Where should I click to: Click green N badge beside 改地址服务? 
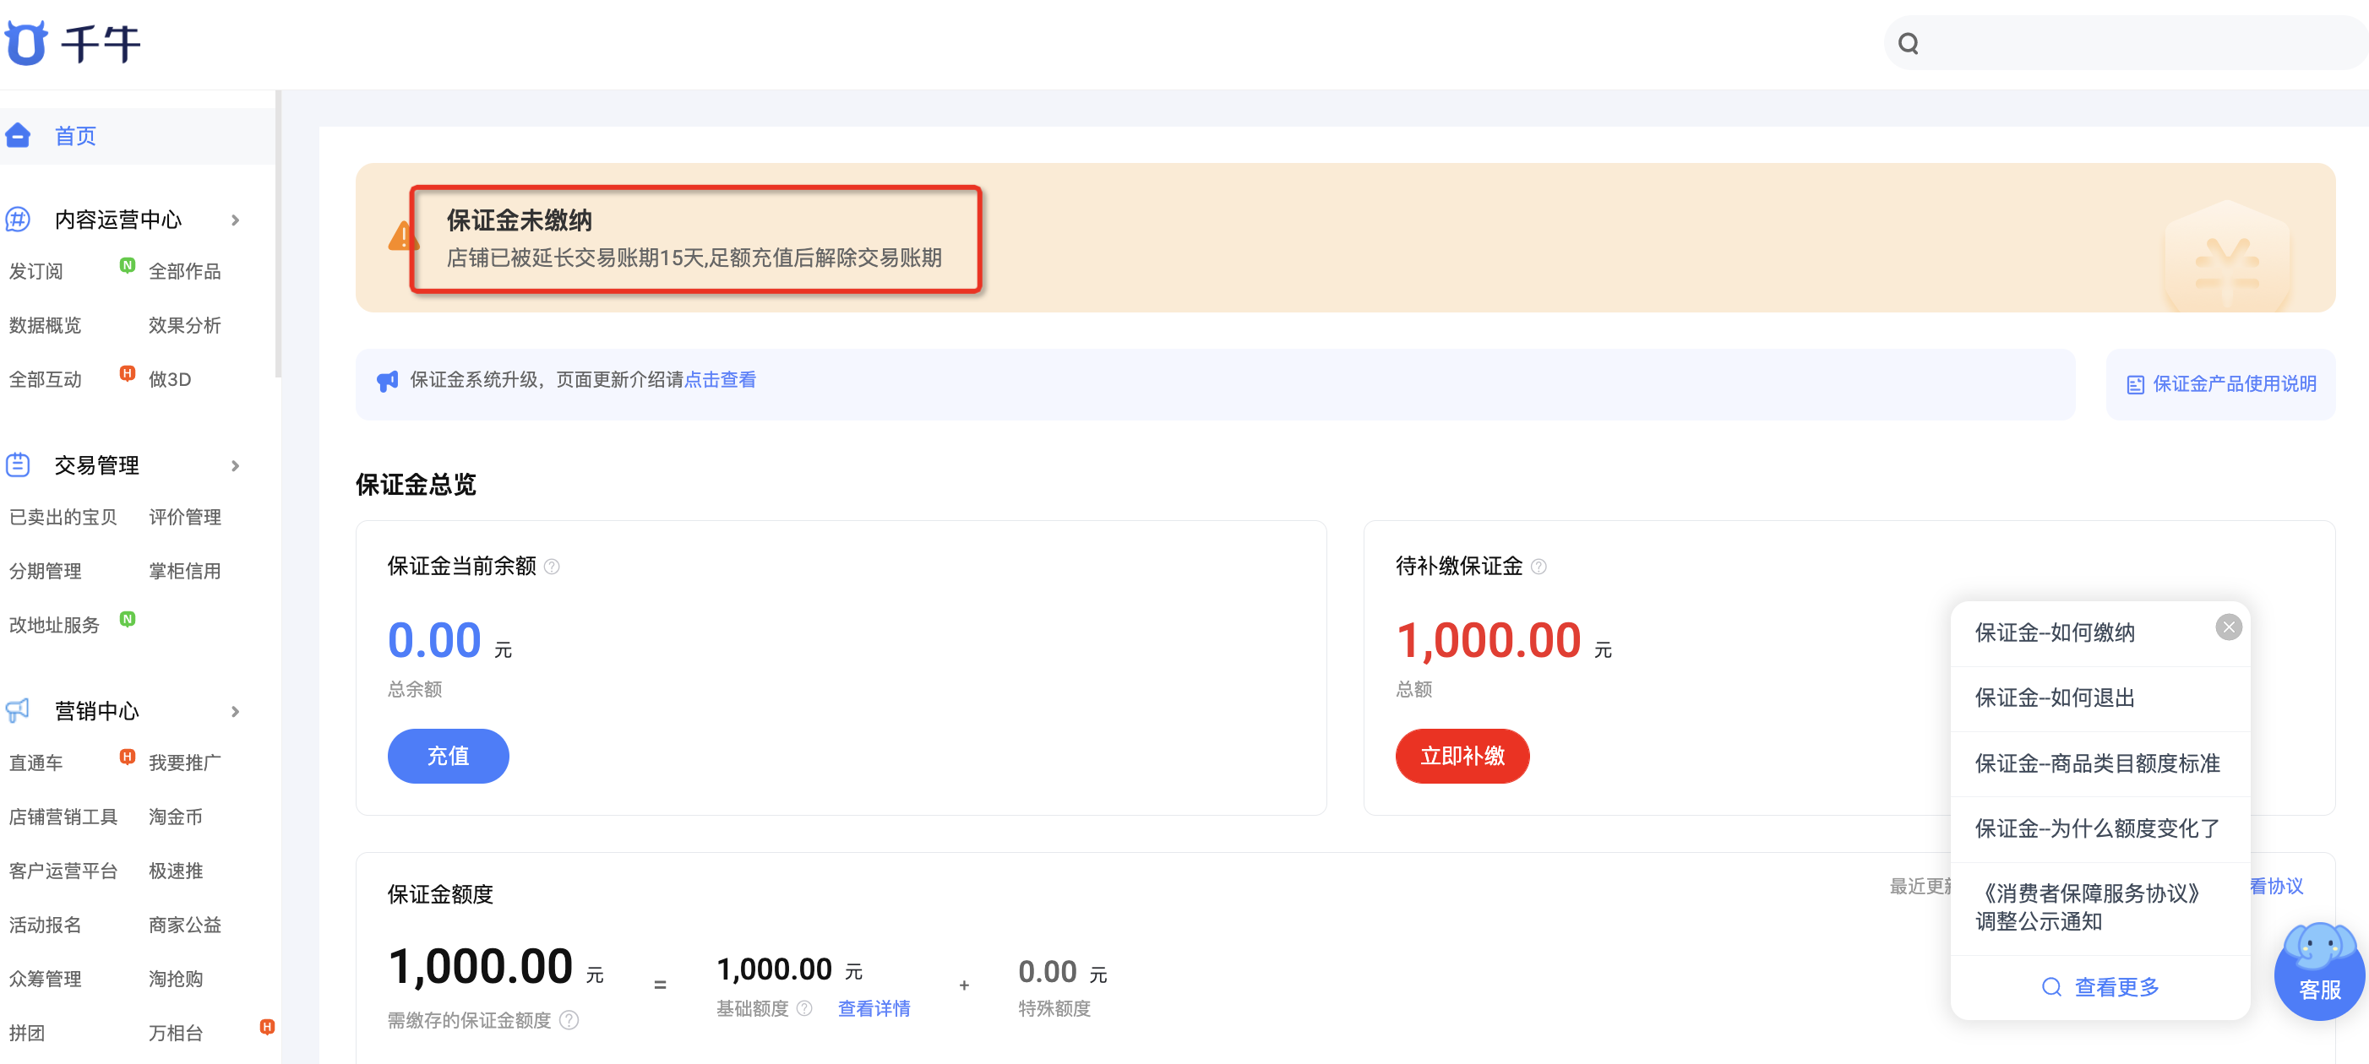(128, 619)
